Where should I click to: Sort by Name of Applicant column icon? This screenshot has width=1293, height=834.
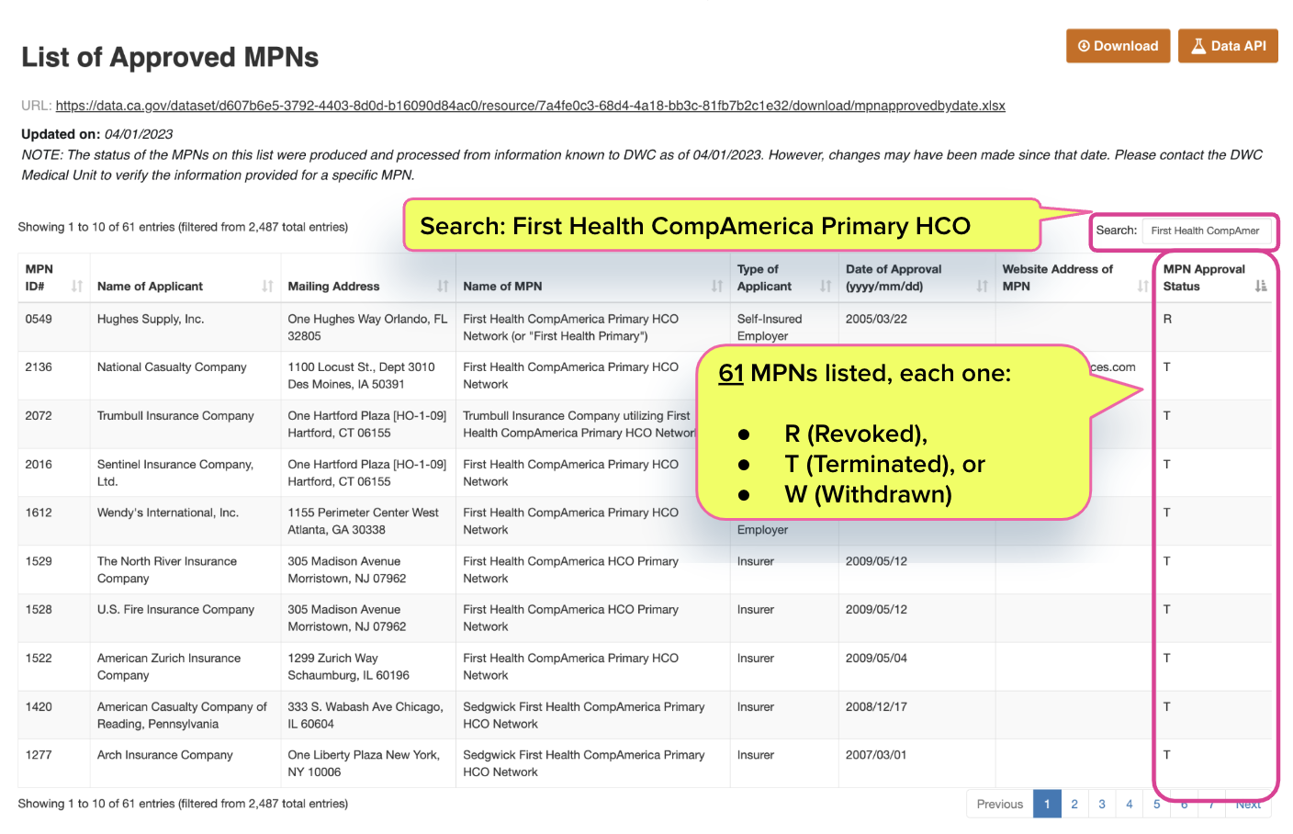[x=267, y=287]
